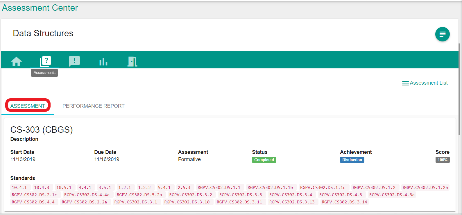
Task: Click the exit door icon
Action: 132,61
